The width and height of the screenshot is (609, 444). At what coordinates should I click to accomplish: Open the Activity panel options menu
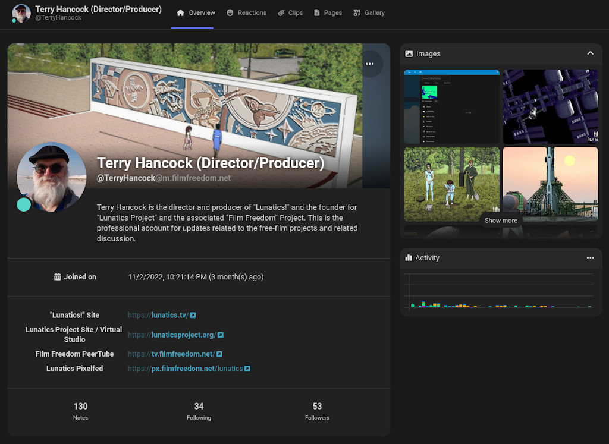590,258
